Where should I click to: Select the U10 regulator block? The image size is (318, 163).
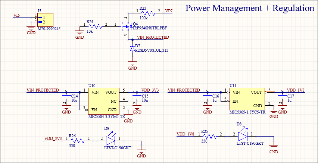(x=103, y=101)
